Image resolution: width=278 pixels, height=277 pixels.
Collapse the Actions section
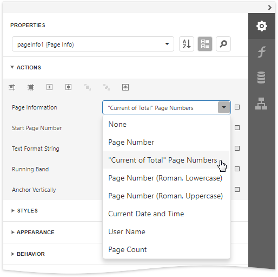25,67
